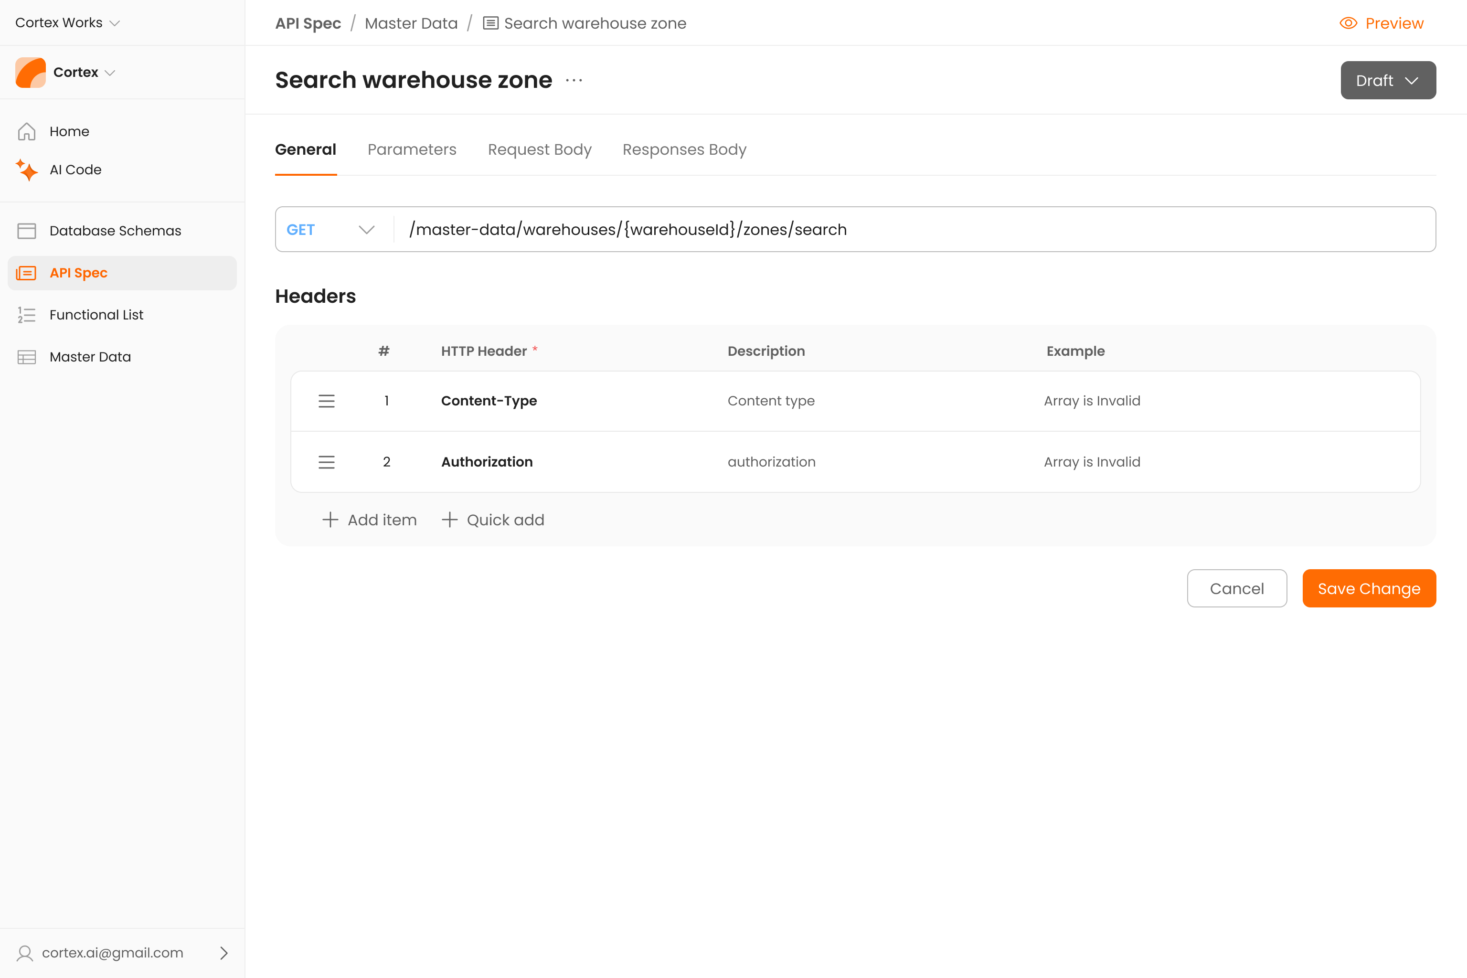Click the Cortex orange logo icon
Viewport: 1467px width, 978px height.
point(31,73)
